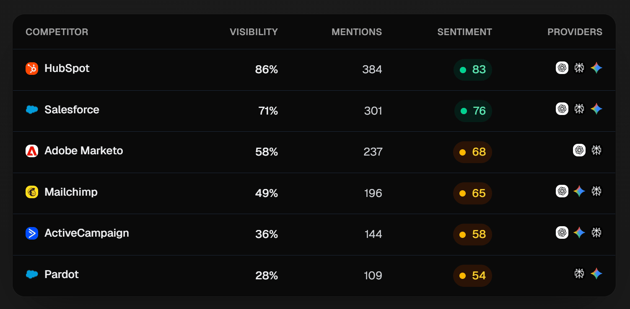Click the Pardot cloud logo icon
Screen dimensions: 630x309
(32, 275)
